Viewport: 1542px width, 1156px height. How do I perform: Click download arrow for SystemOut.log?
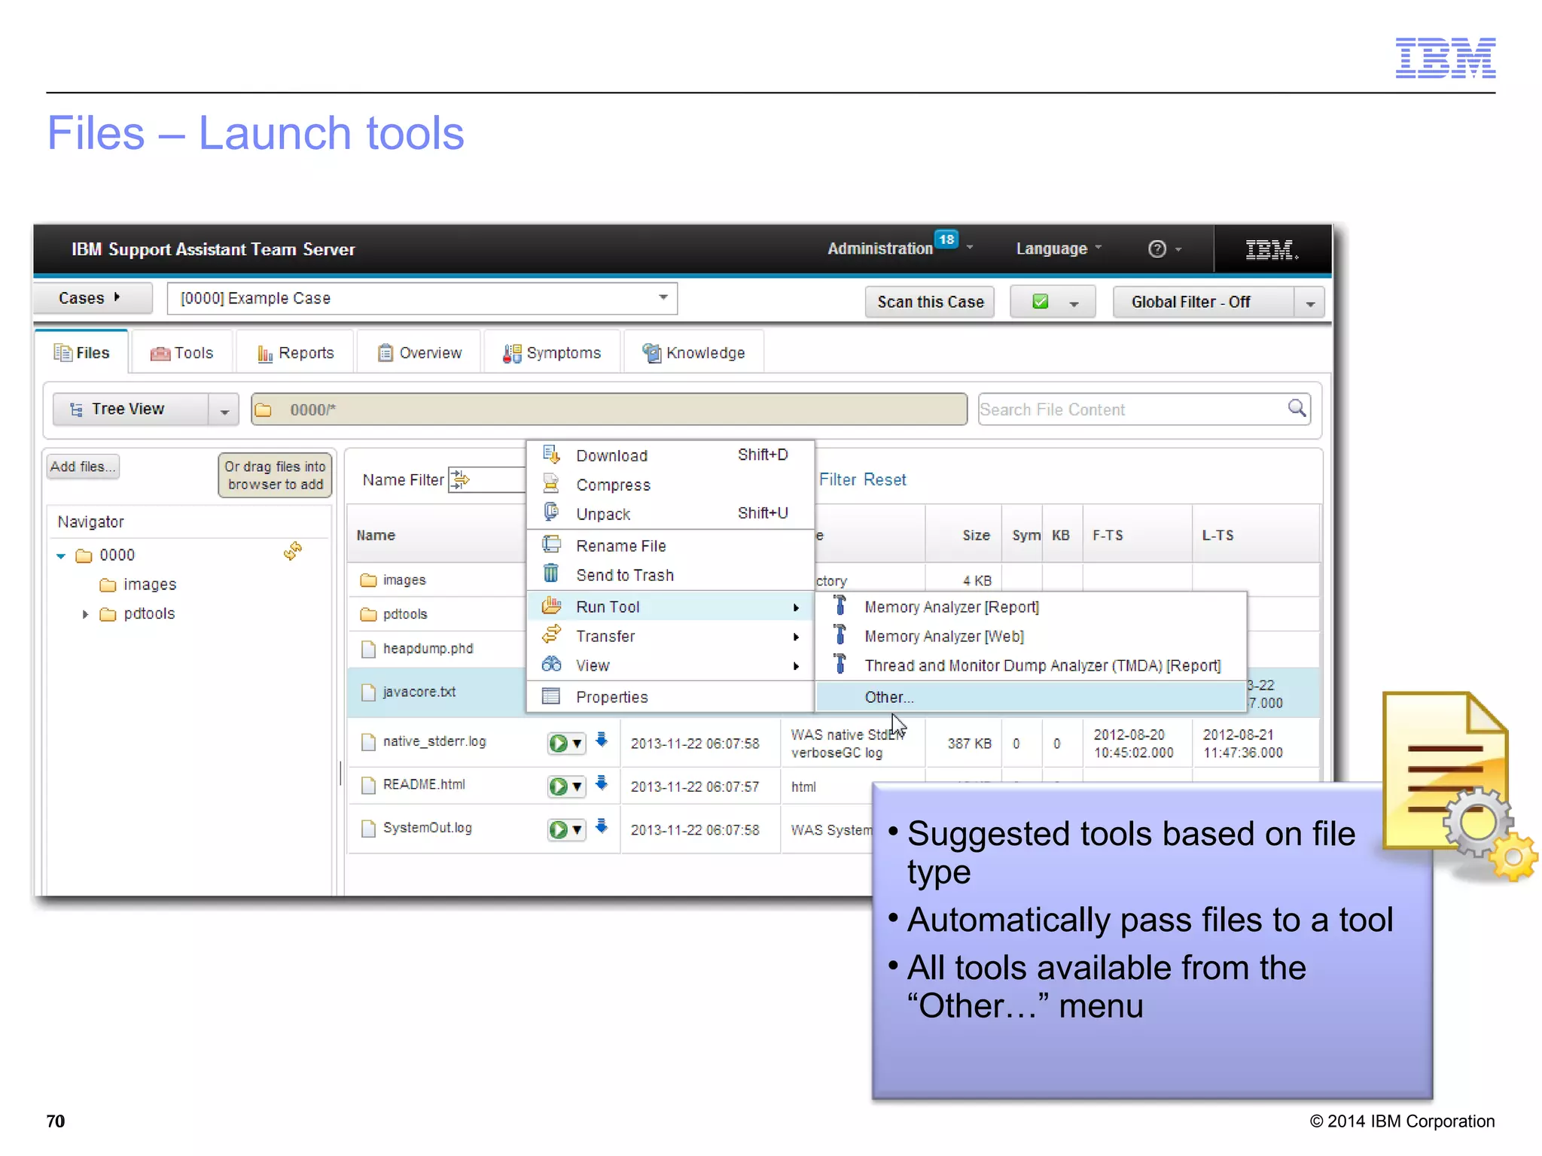click(602, 826)
